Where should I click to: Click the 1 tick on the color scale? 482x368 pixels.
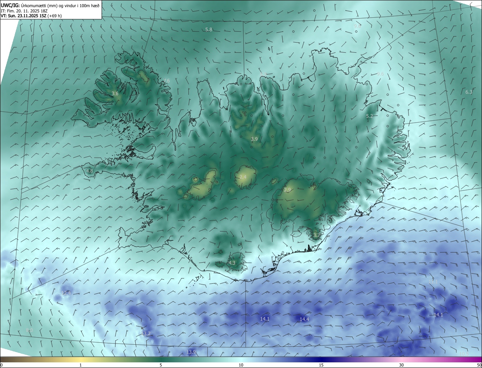click(81, 365)
